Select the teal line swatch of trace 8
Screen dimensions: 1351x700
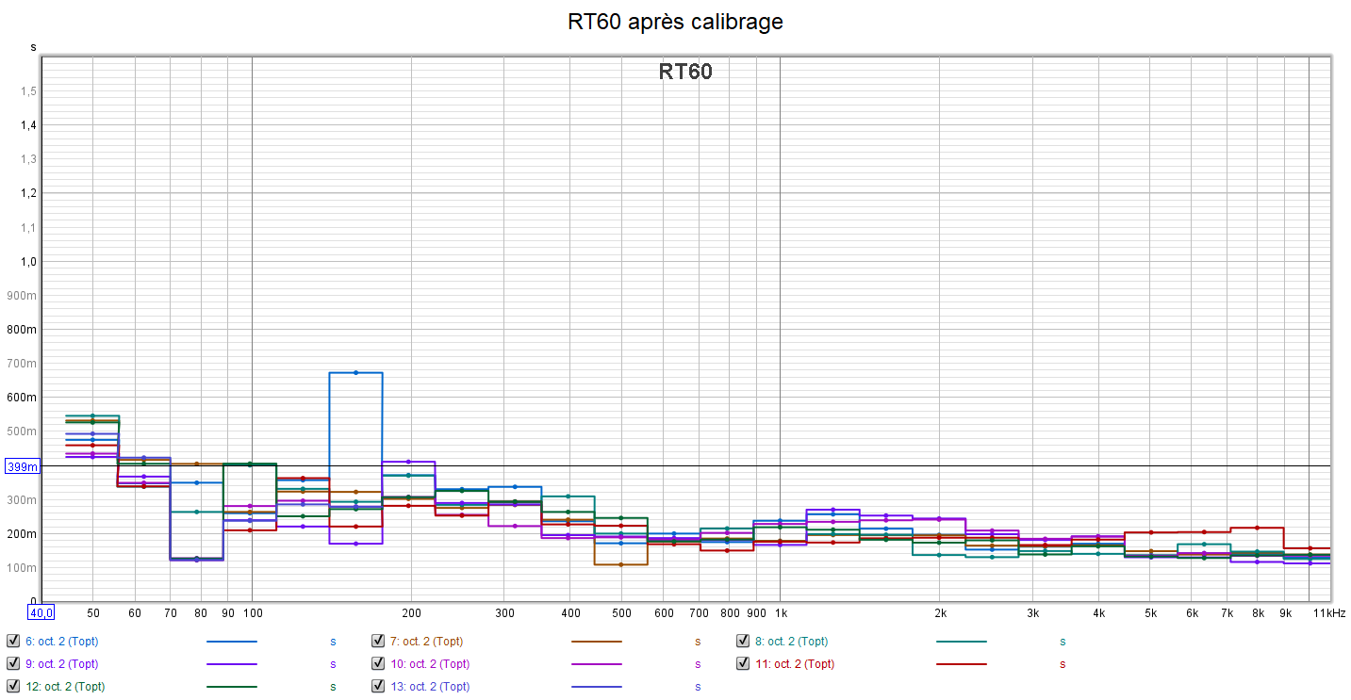click(x=962, y=642)
